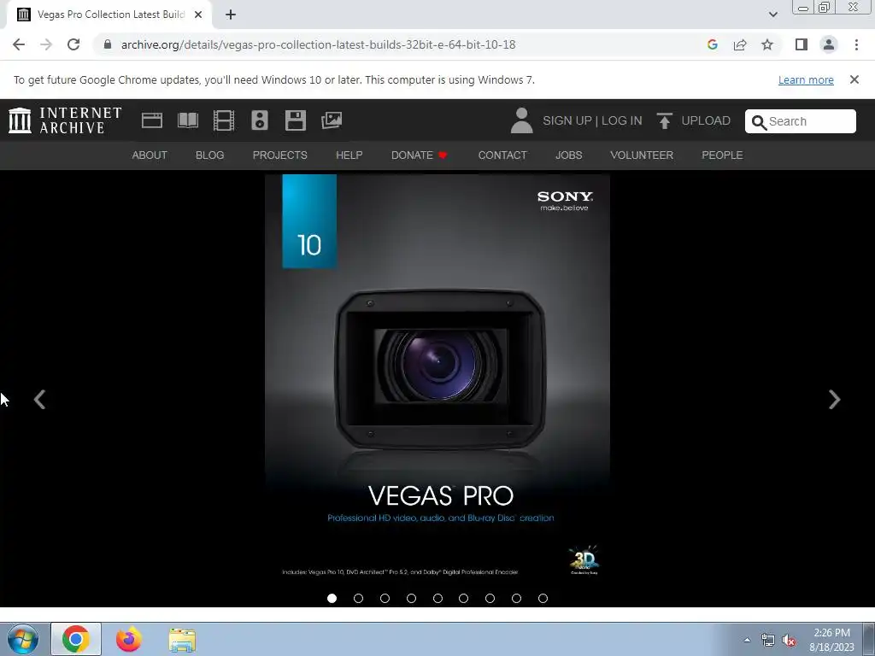Open the Chrome profile icon
875x656 pixels.
click(x=829, y=44)
